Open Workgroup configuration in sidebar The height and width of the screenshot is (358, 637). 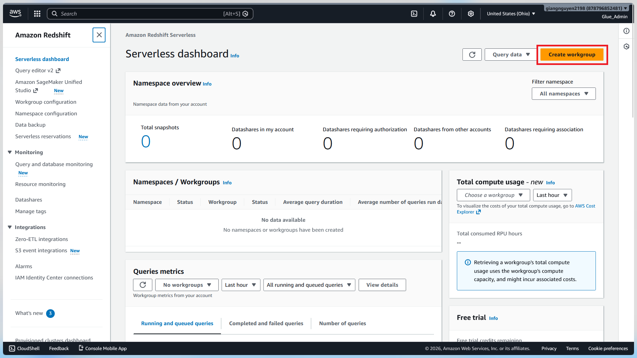[46, 102]
